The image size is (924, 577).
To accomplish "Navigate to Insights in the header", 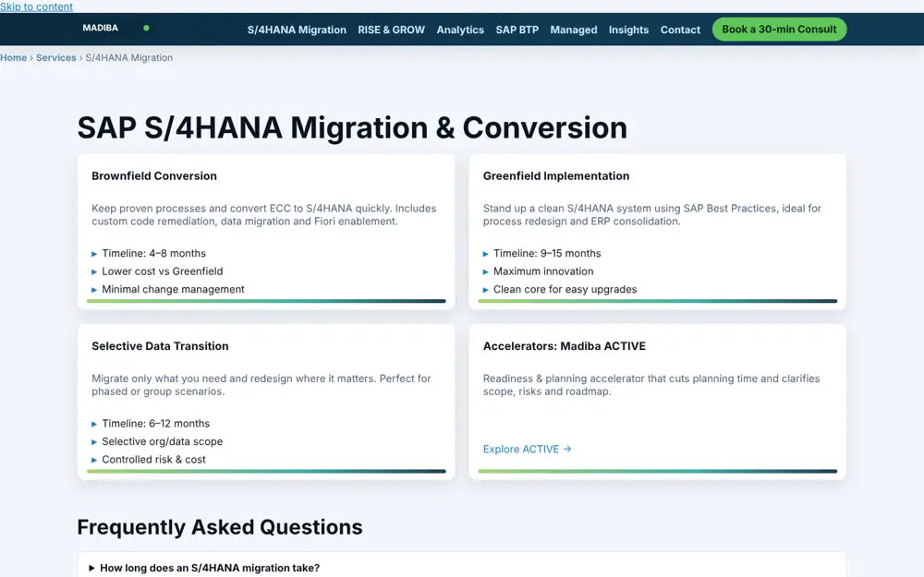I will coord(628,30).
